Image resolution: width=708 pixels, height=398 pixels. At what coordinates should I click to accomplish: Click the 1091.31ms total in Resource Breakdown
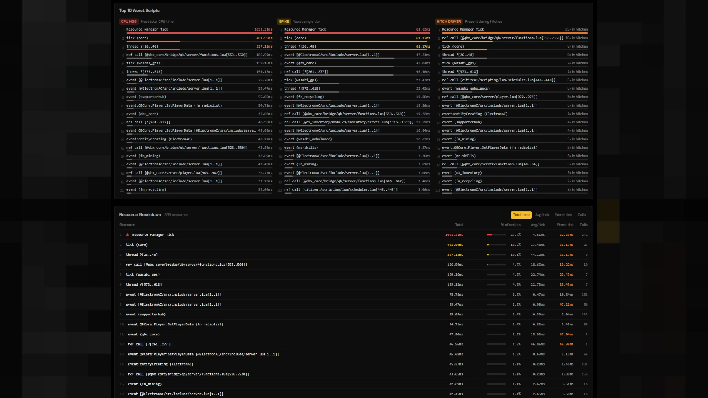pyautogui.click(x=454, y=235)
